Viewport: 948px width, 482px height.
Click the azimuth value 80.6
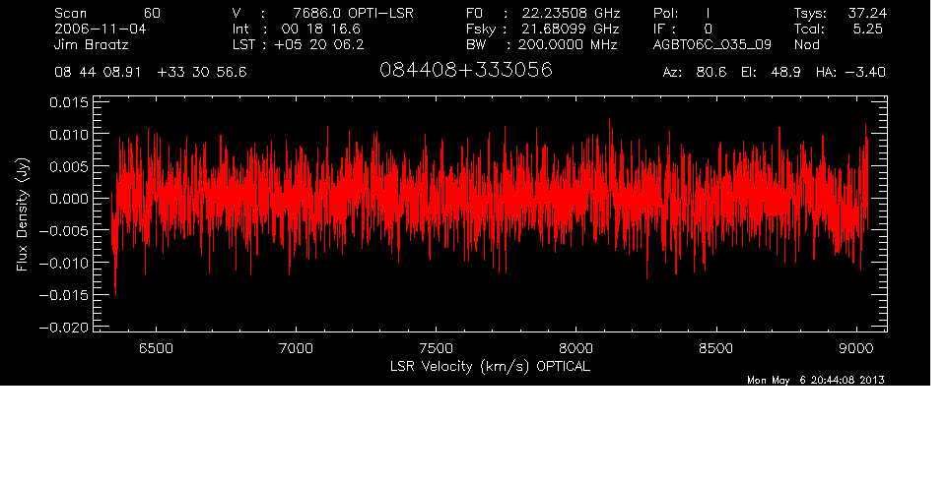coord(711,73)
